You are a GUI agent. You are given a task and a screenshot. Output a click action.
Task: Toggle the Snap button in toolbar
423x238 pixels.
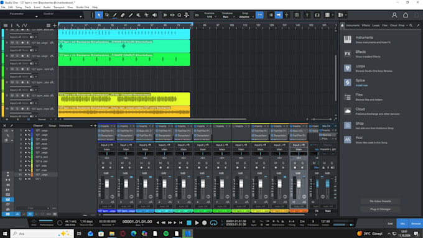pyautogui.click(x=259, y=15)
